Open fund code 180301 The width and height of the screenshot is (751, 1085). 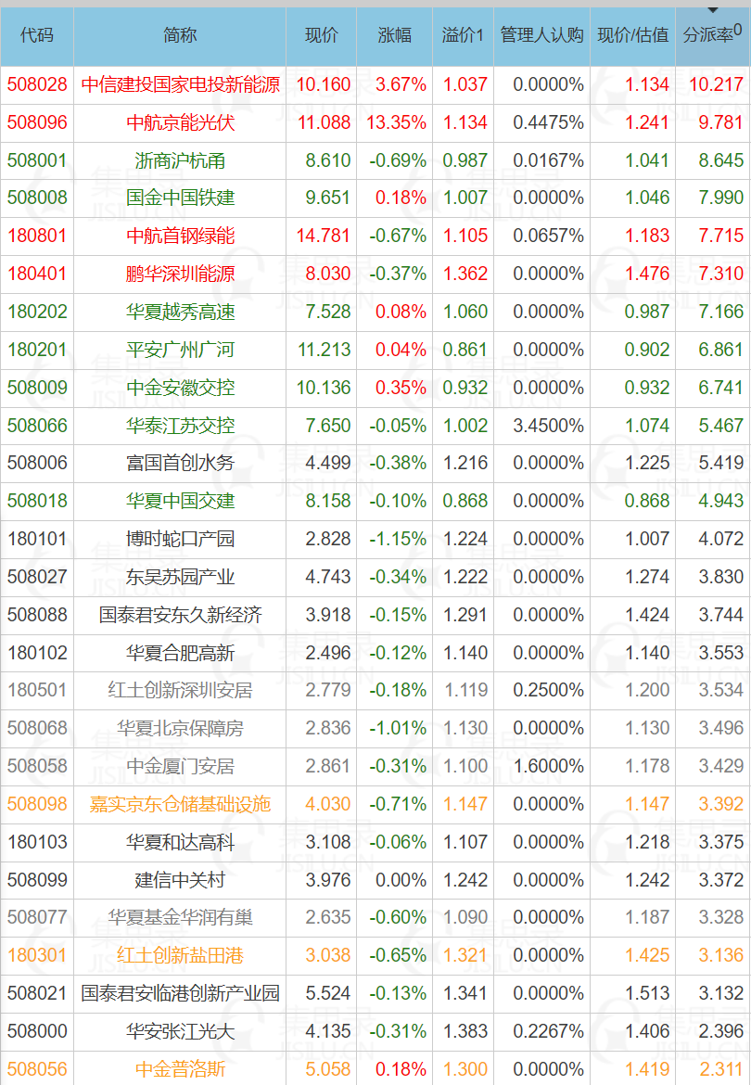(37, 955)
